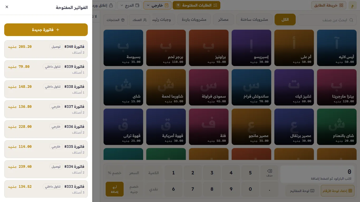
Task: Add قهوة تركى product tile
Action: 123,127
